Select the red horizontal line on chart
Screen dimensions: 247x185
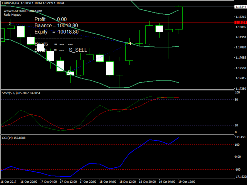117,23
